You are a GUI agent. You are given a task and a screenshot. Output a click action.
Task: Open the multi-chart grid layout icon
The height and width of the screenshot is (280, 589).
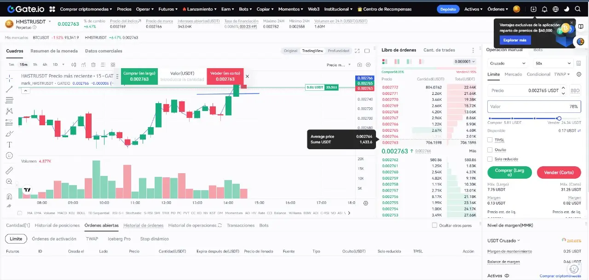113,65
